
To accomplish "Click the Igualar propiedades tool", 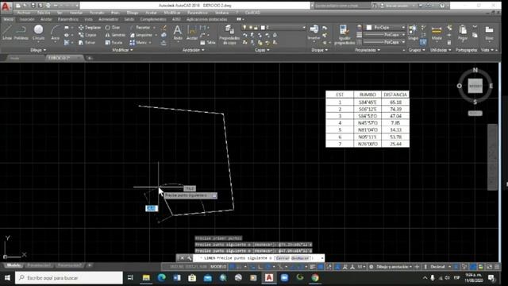I will click(x=344, y=34).
